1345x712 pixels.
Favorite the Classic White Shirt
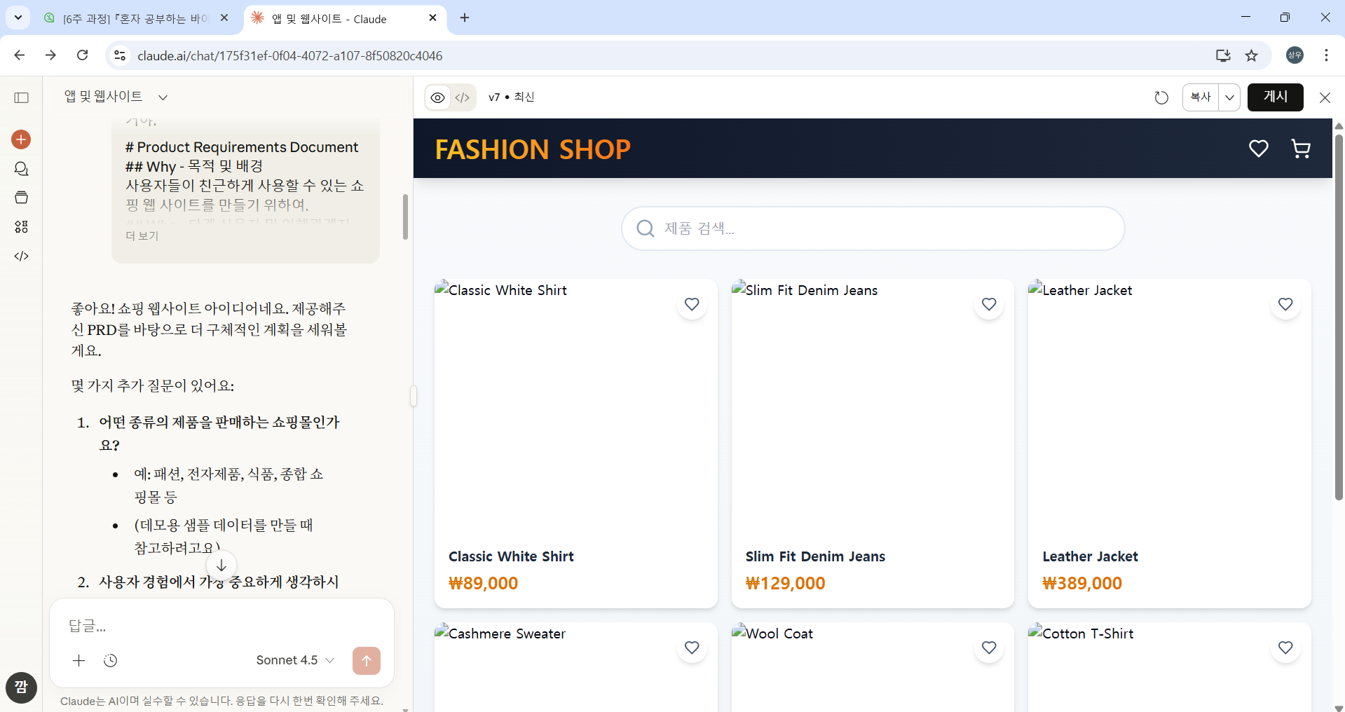pos(692,304)
